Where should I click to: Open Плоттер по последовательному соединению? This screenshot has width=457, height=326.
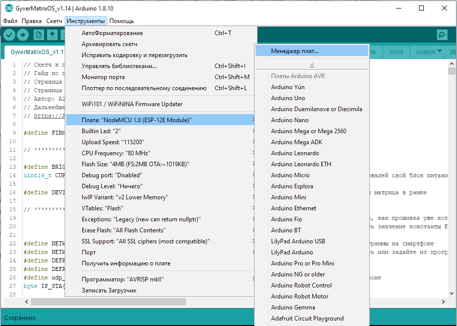(160, 88)
